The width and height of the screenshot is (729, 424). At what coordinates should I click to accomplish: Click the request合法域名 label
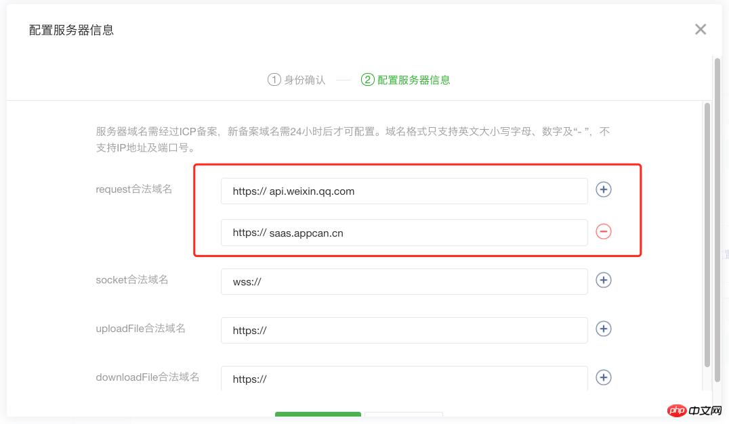tap(134, 189)
